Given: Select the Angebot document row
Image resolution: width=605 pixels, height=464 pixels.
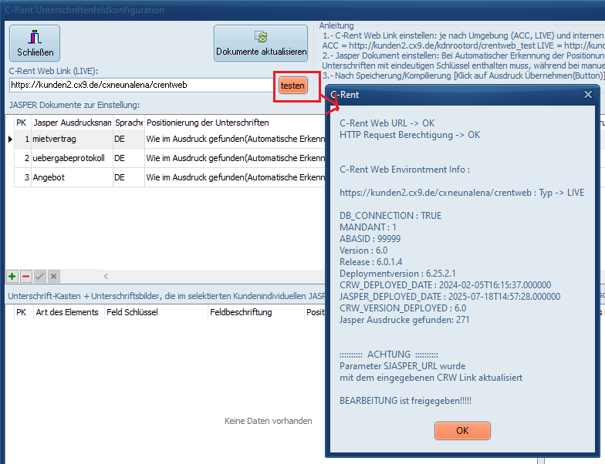Looking at the screenshot, I should click(x=72, y=177).
